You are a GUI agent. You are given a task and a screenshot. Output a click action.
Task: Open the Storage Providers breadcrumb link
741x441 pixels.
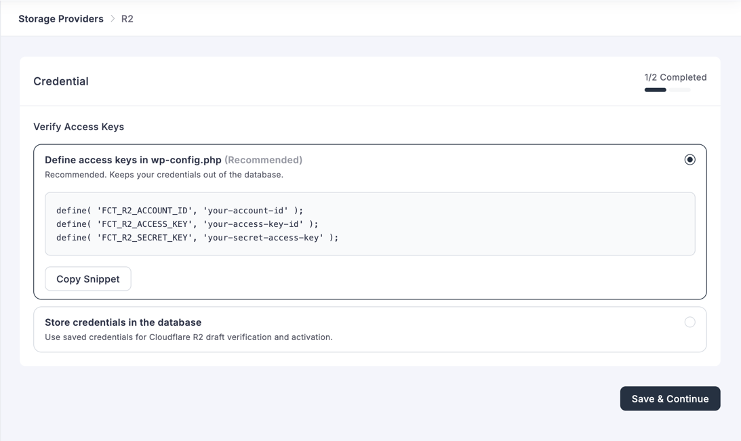tap(60, 18)
